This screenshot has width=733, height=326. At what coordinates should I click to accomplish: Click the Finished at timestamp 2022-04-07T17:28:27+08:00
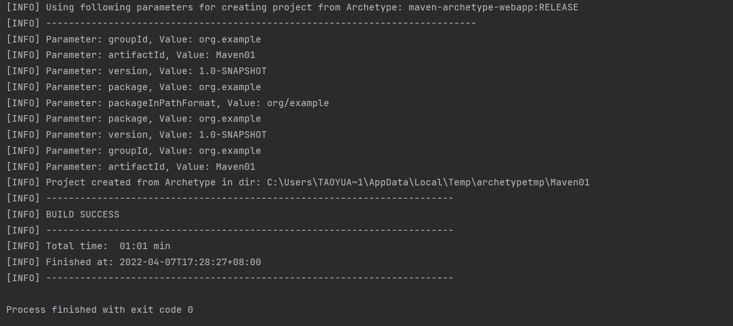pyautogui.click(x=190, y=262)
